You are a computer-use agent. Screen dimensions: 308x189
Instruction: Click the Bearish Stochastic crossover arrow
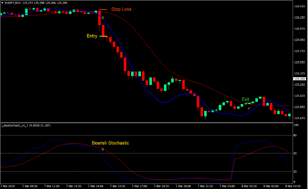102,149
